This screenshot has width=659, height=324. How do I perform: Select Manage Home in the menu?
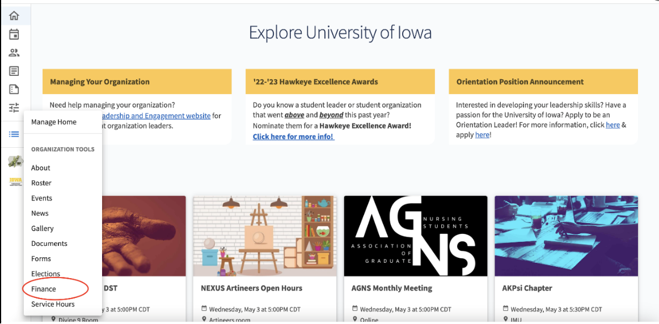coord(54,122)
